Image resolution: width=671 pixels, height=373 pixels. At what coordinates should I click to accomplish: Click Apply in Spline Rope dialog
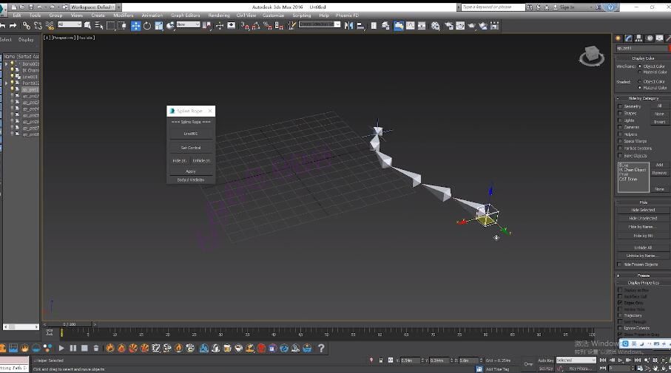[190, 171]
